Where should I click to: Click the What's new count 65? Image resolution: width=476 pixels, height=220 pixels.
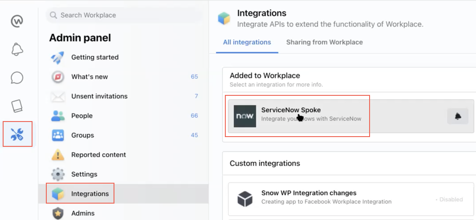point(194,77)
